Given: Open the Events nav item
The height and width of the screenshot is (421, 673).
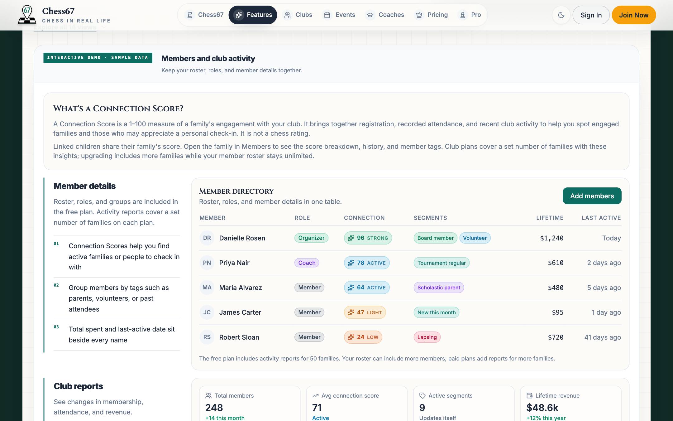Looking at the screenshot, I should point(339,15).
